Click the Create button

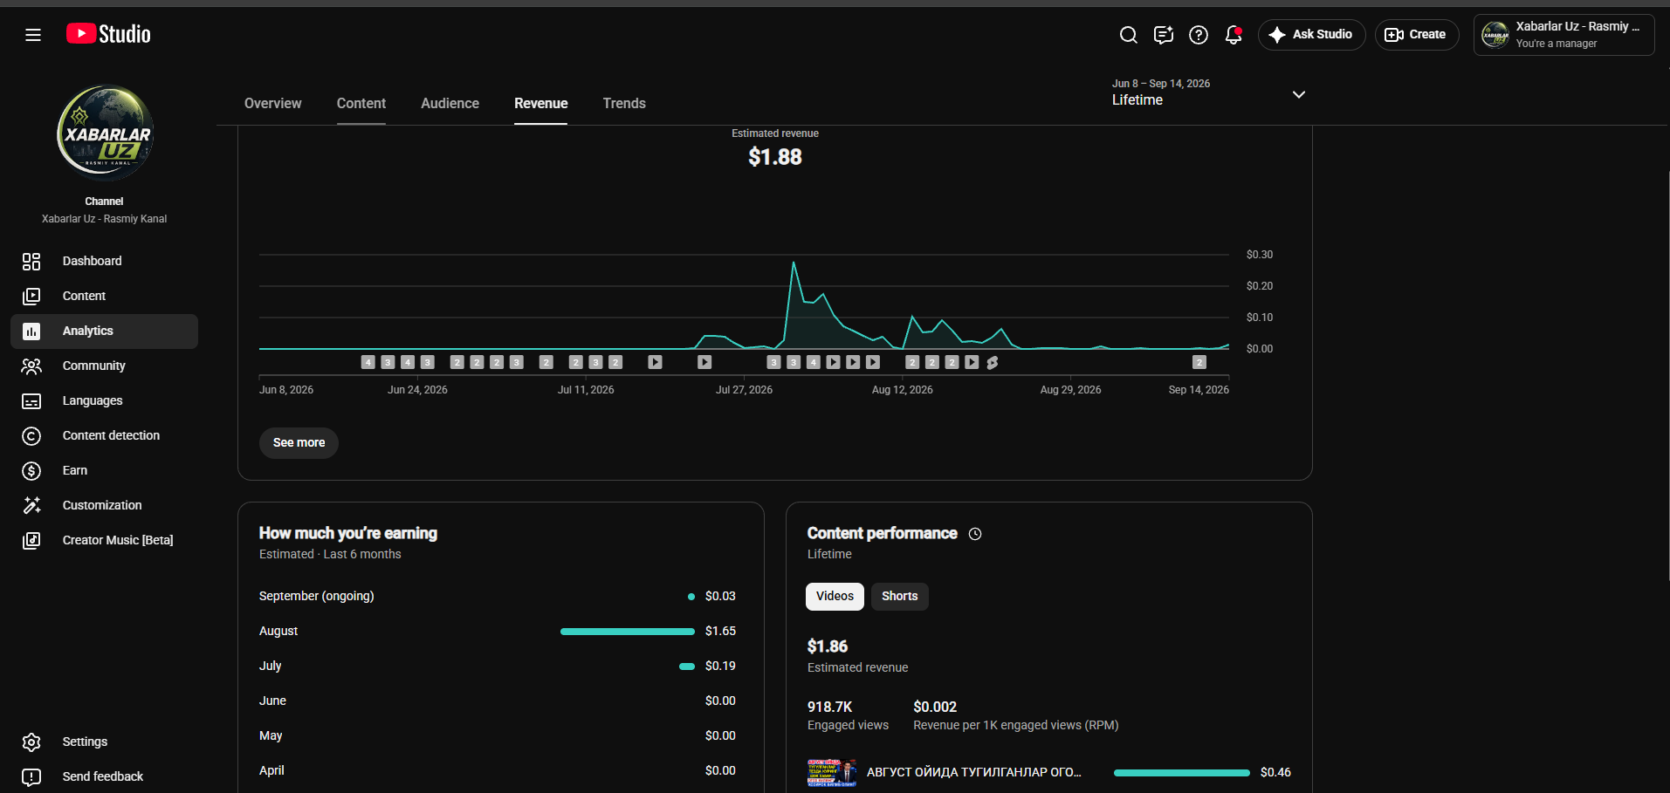(x=1417, y=35)
